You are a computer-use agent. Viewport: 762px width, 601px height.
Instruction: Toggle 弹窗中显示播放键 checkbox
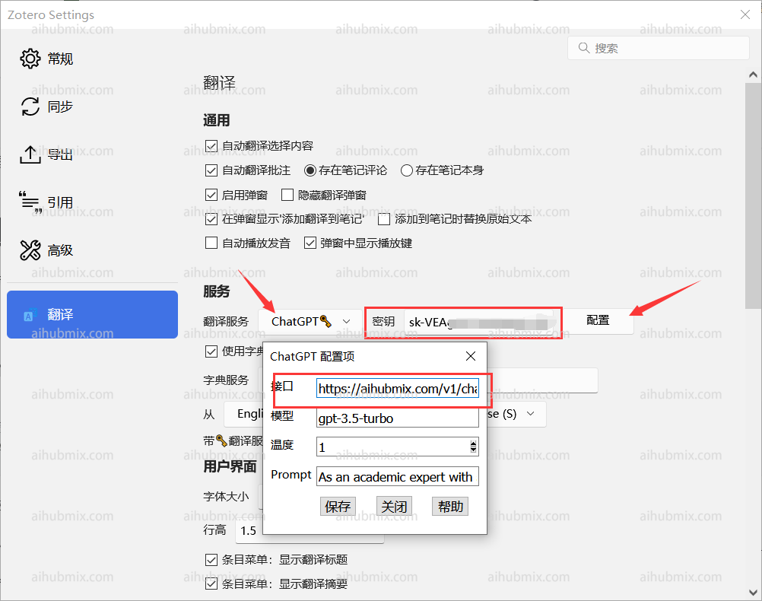(310, 243)
